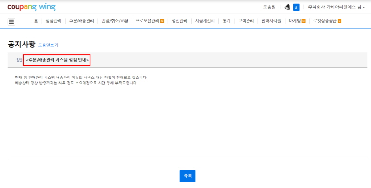Viewport: 371px width, 188px height.
Task: Click the notification bell icon
Action: [287, 7]
